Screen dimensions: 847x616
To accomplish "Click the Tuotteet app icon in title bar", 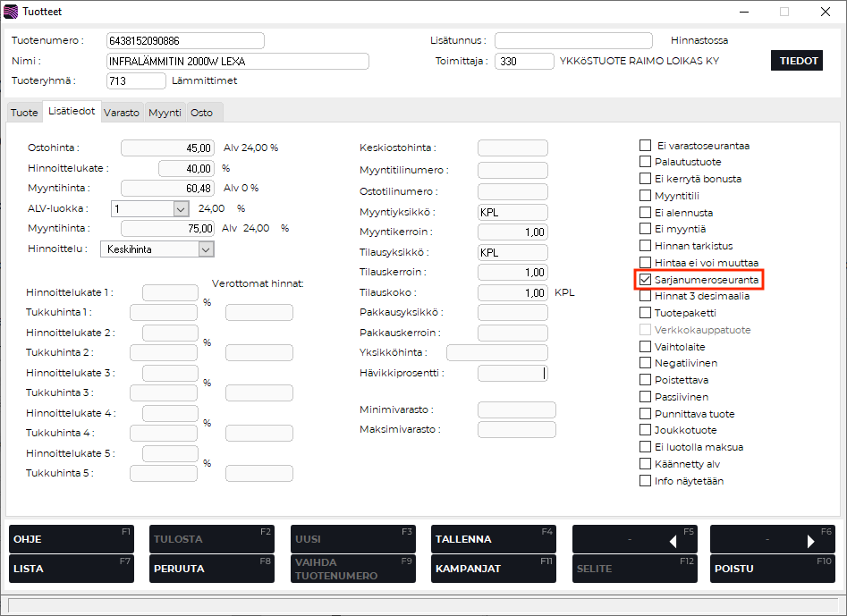I will pos(11,12).
